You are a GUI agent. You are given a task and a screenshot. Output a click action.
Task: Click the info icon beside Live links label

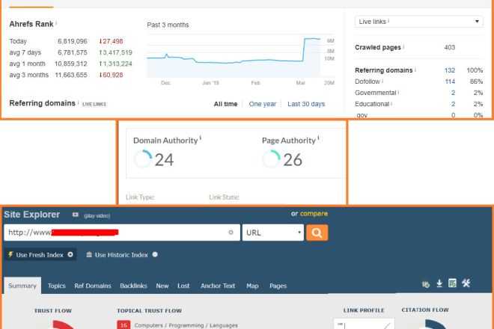pyautogui.click(x=388, y=21)
